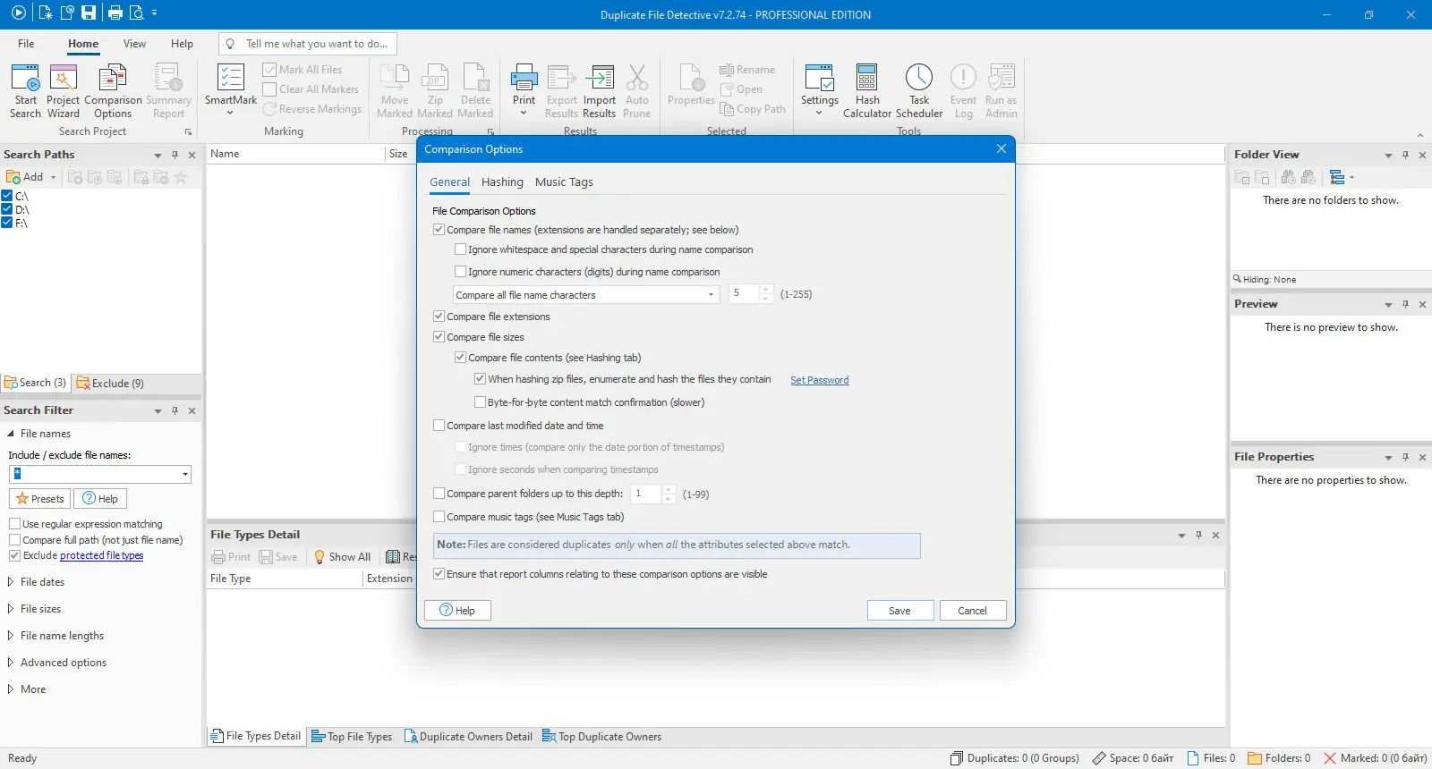The image size is (1432, 769).
Task: Pin the Preview panel
Action: 1405,304
